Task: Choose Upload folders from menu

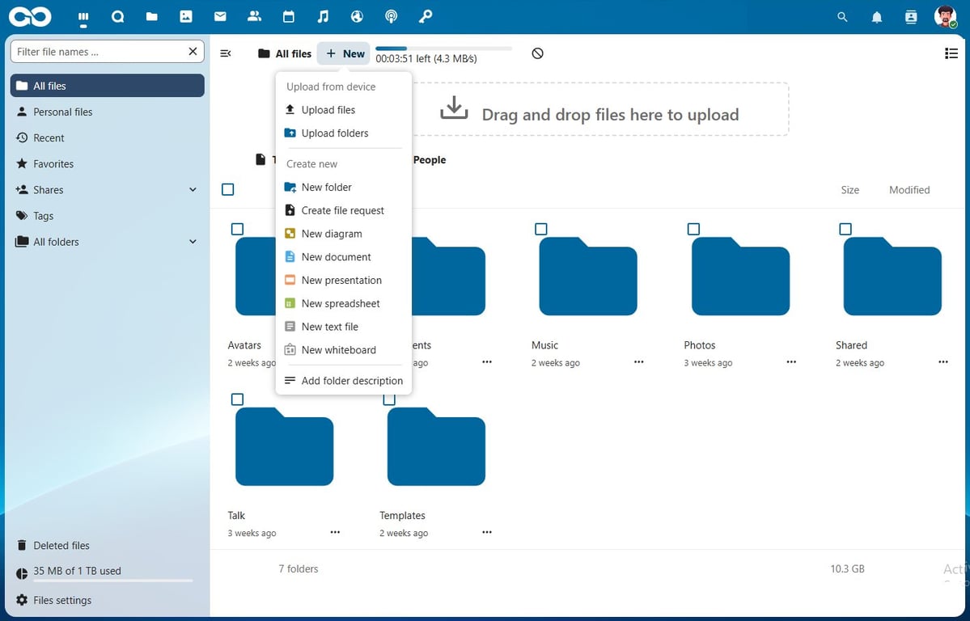Action: [343, 133]
